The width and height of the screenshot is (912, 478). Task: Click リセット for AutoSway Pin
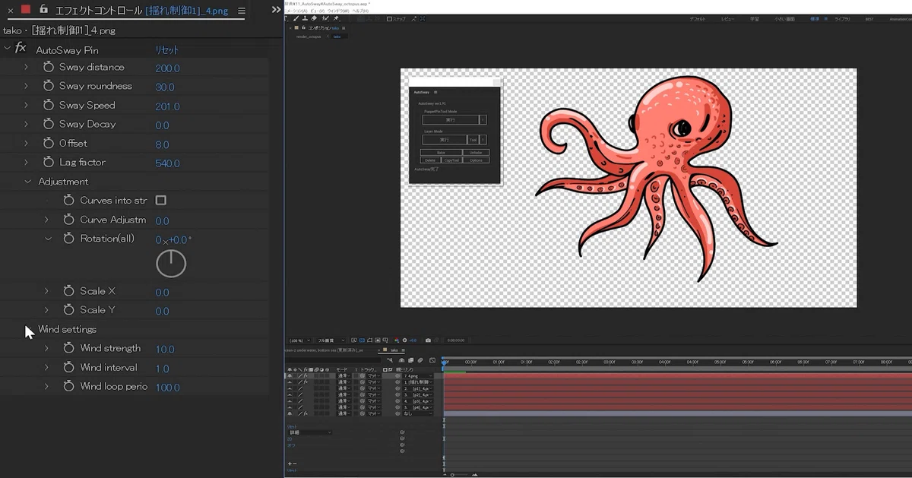167,49
